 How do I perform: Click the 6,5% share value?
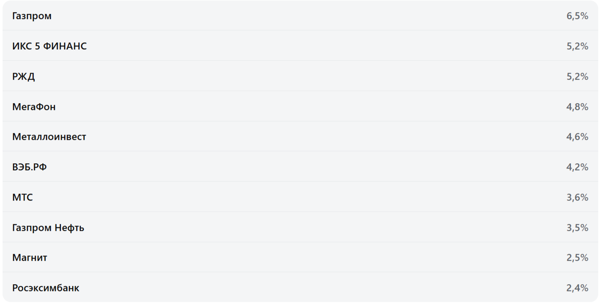tap(577, 16)
